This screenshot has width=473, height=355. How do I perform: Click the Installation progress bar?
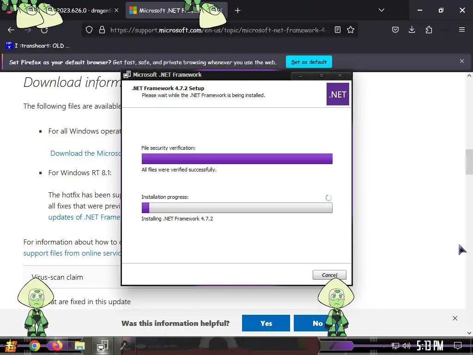point(237,208)
